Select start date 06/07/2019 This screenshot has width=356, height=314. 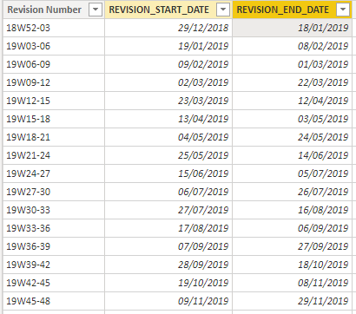[x=168, y=192]
